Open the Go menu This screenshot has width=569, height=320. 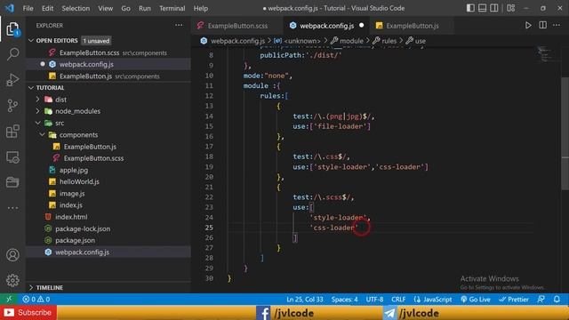(x=125, y=8)
